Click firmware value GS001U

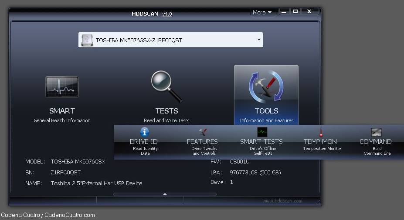click(x=239, y=162)
